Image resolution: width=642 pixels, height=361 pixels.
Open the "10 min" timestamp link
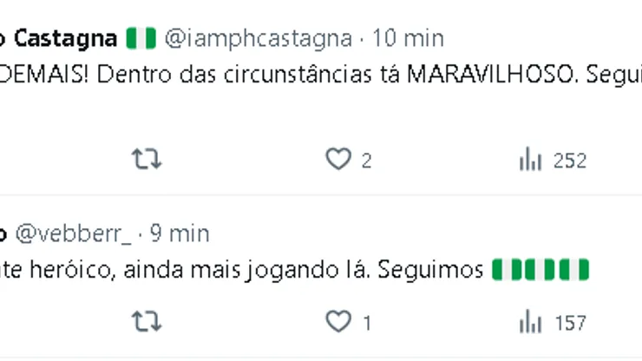click(408, 38)
